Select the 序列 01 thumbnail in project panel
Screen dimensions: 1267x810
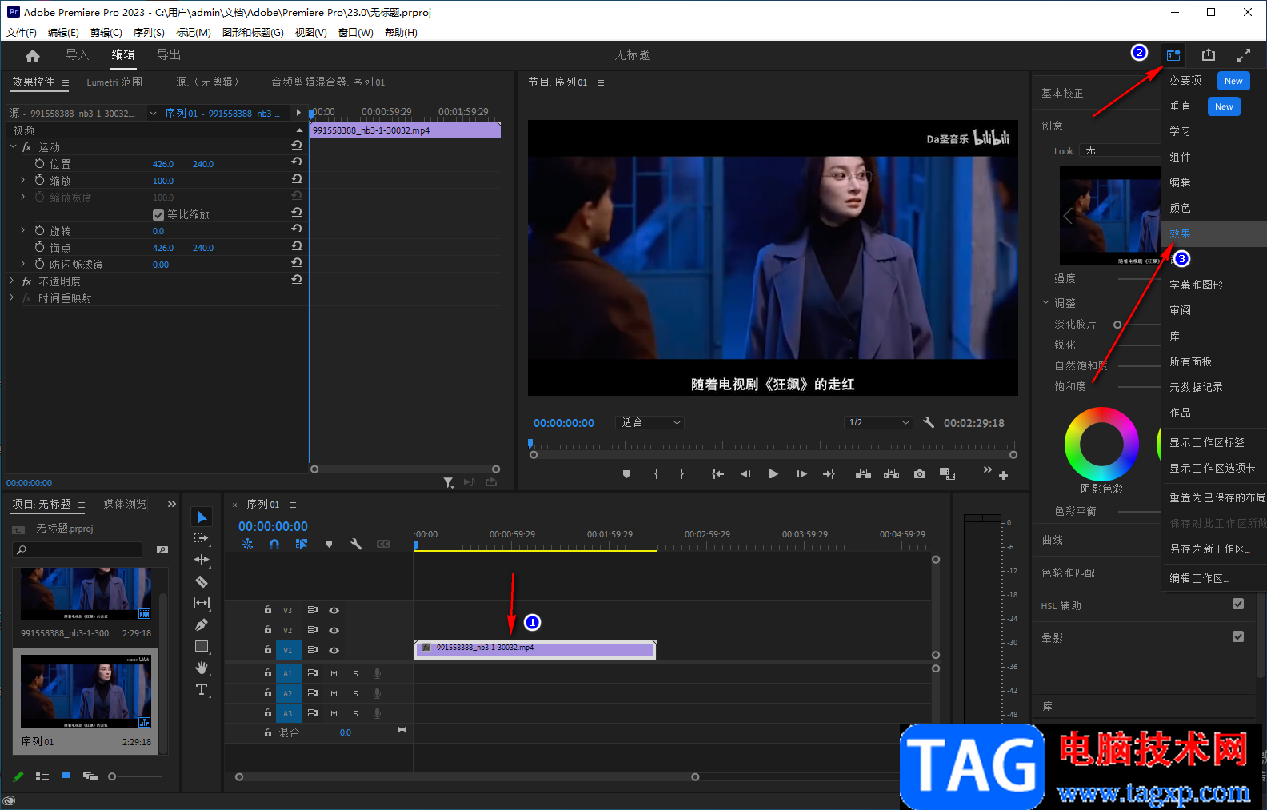[86, 692]
